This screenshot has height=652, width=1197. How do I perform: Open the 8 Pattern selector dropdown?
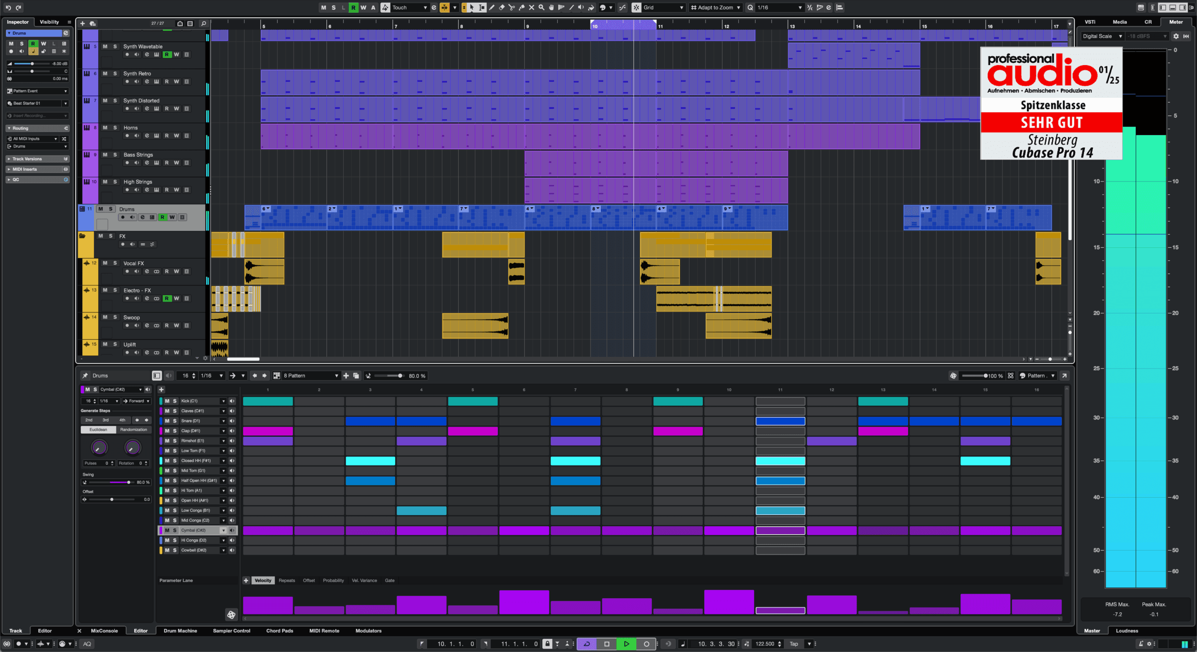click(311, 376)
